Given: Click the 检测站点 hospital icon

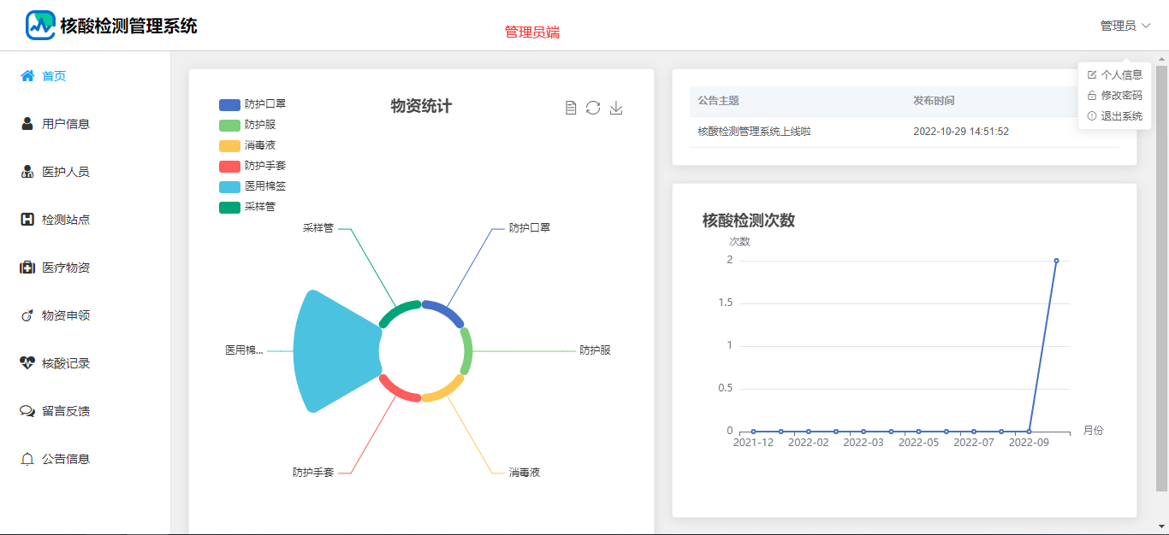Looking at the screenshot, I should pyautogui.click(x=27, y=220).
